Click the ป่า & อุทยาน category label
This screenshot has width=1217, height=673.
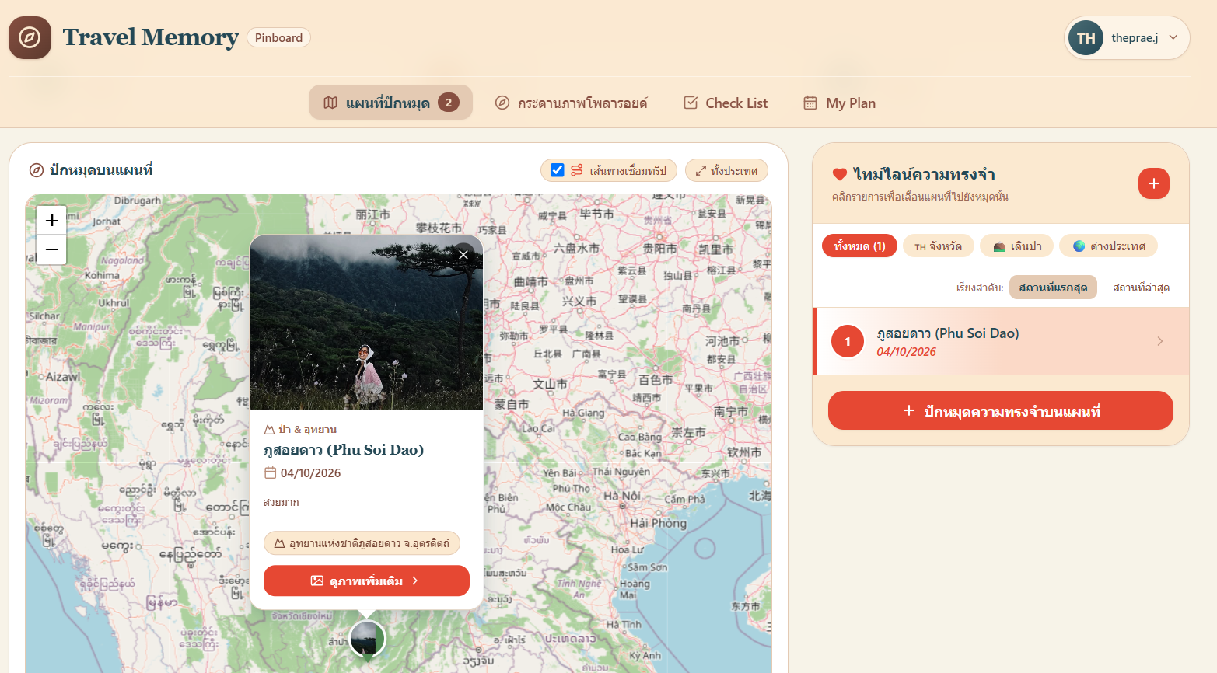point(300,429)
